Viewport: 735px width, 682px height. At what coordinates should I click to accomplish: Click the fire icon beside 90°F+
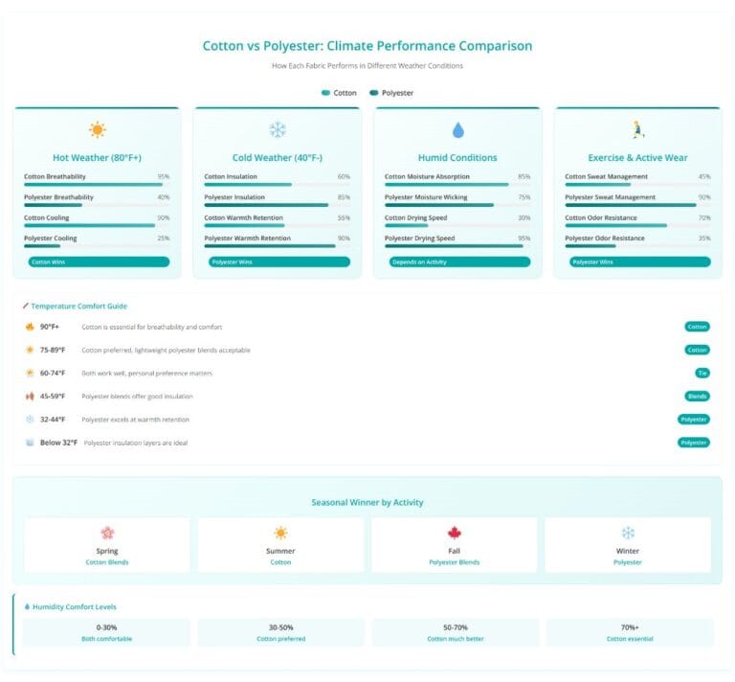click(30, 327)
